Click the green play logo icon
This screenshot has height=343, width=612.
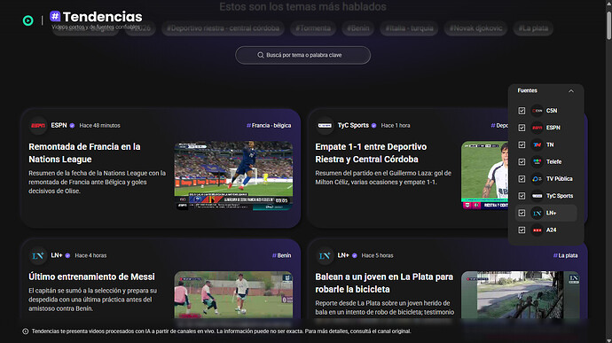click(x=27, y=20)
